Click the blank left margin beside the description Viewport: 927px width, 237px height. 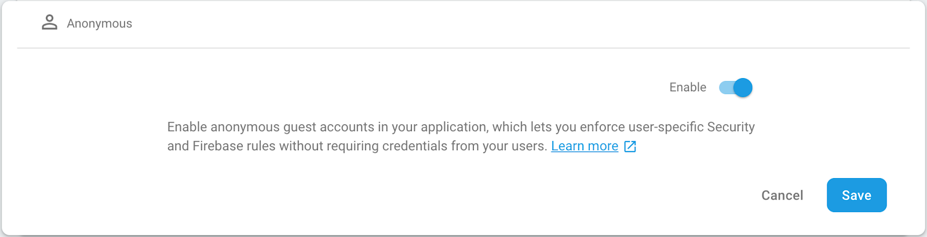click(87, 136)
